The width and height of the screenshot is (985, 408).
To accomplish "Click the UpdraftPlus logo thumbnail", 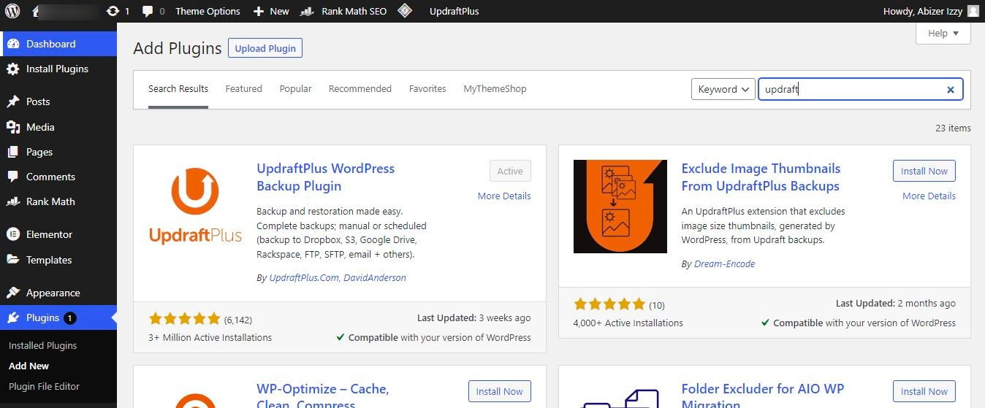I will click(x=195, y=207).
